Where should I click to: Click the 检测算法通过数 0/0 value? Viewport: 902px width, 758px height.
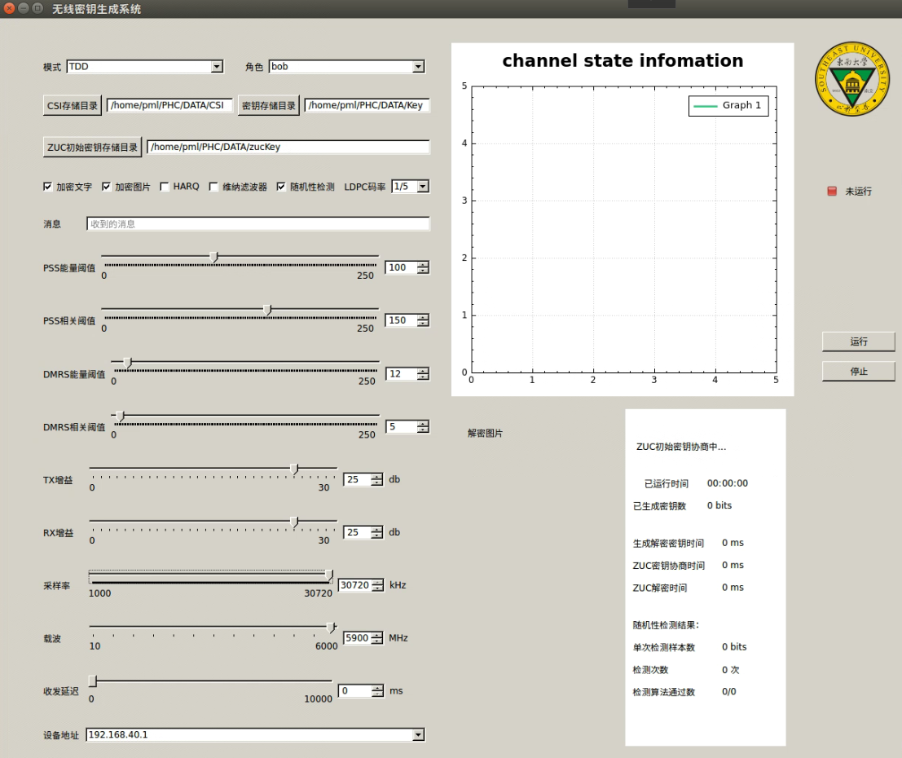[728, 692]
